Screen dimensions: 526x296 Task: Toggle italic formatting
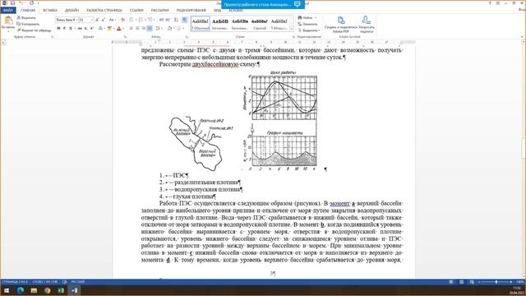64,29
